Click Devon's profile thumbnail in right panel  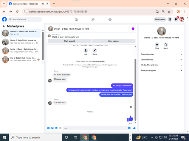tap(161, 31)
